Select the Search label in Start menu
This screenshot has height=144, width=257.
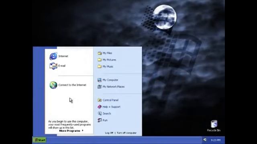pyautogui.click(x=107, y=114)
